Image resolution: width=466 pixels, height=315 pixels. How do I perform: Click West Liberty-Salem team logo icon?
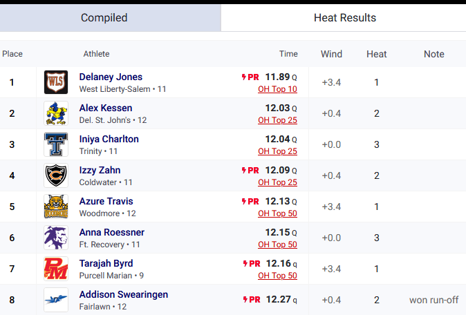55,83
